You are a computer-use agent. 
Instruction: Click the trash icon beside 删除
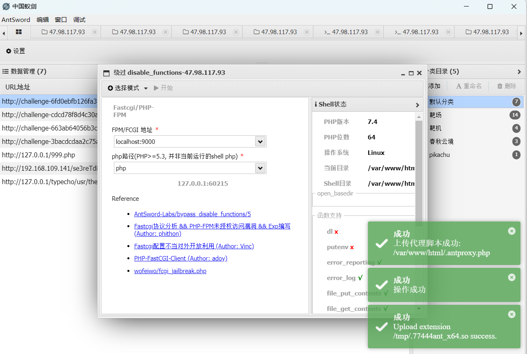pyautogui.click(x=500, y=86)
